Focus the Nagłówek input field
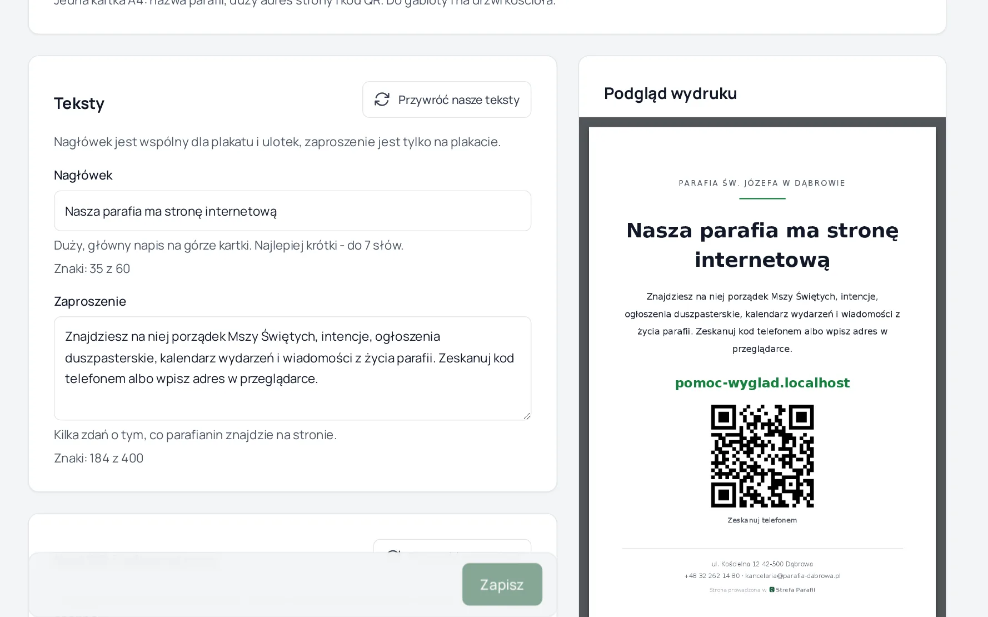Screen dimensions: 988x617 pos(292,211)
